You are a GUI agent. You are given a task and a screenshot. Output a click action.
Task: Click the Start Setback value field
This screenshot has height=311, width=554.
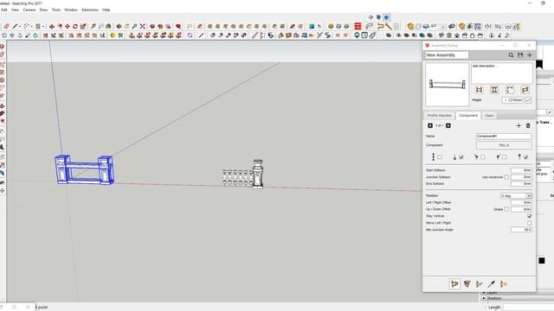pyautogui.click(x=521, y=170)
